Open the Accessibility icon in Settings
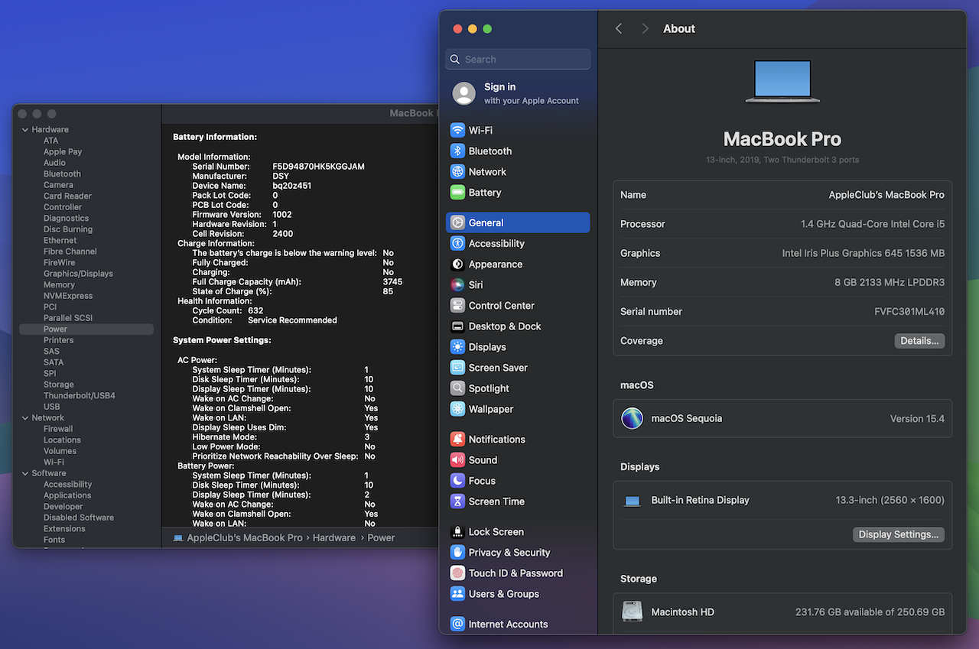The height and width of the screenshot is (649, 979). click(457, 243)
